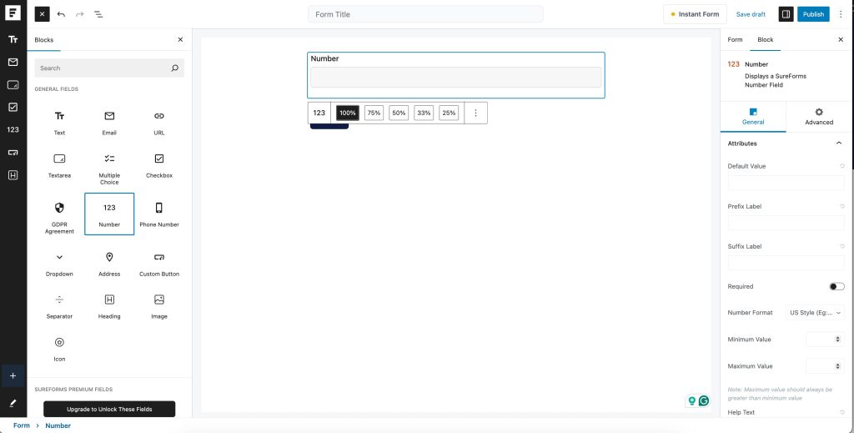Screen dimensions: 854x433
Task: Open the document overview list icon
Action: (x=98, y=14)
